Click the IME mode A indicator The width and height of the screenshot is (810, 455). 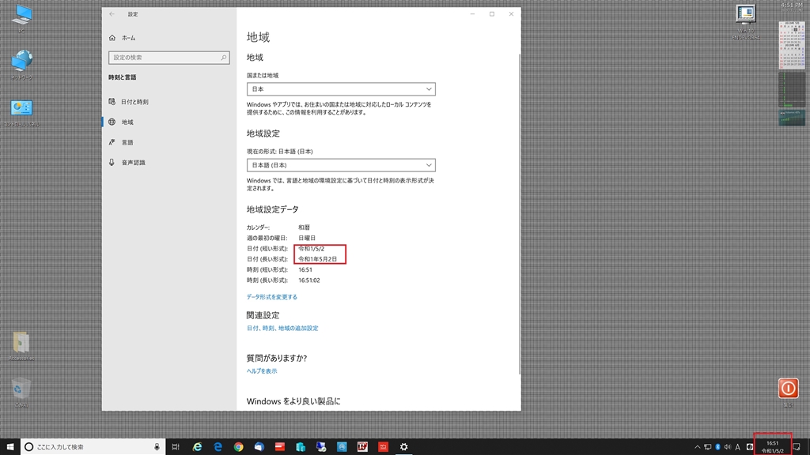coord(738,447)
